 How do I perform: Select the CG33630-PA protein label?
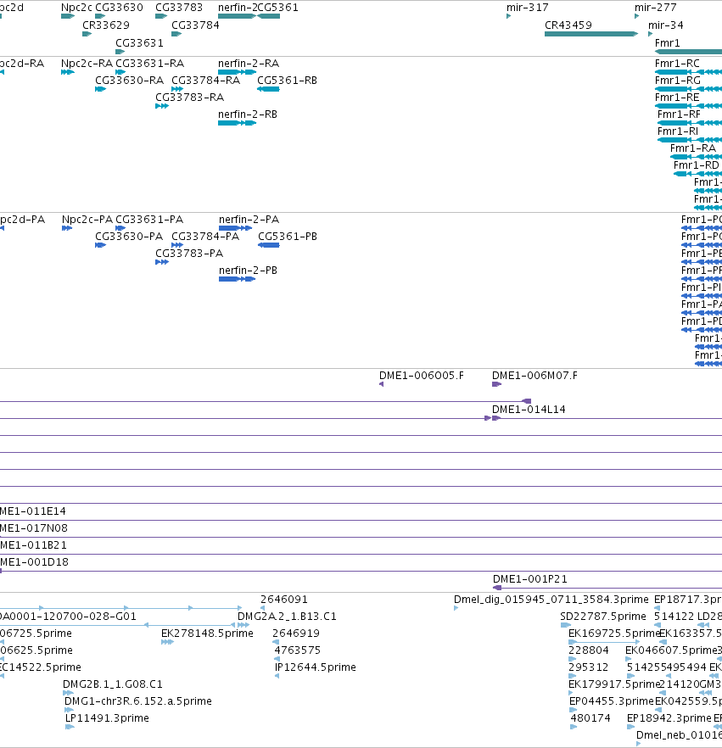point(129,237)
